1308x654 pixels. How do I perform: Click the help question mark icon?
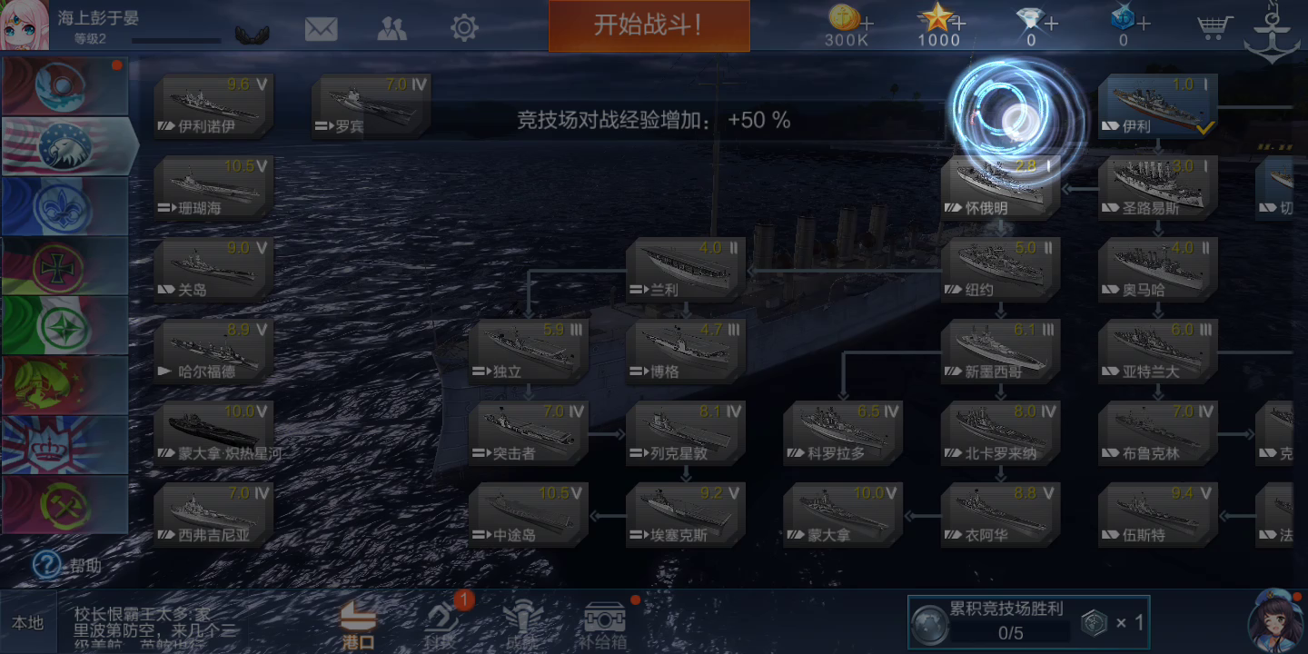click(46, 565)
